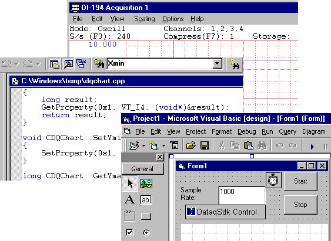The height and width of the screenshot is (241, 331).
Task: Click the Cut scissors icon
Action: coord(221,145)
